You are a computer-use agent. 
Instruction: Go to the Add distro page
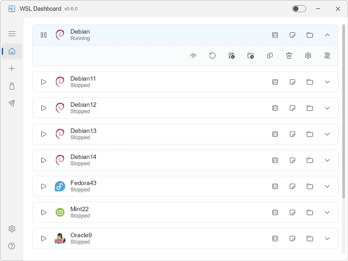pyautogui.click(x=12, y=69)
